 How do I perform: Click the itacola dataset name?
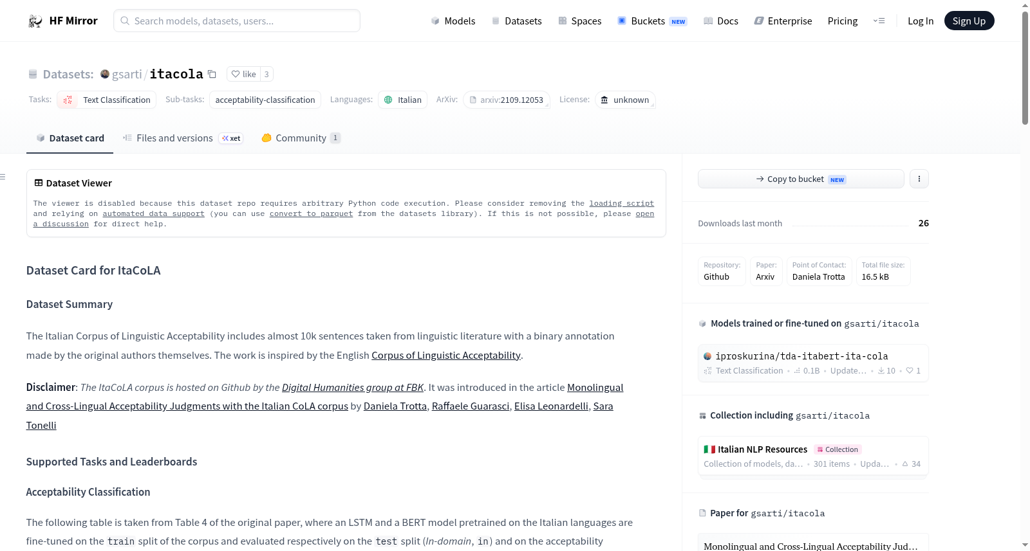point(176,74)
